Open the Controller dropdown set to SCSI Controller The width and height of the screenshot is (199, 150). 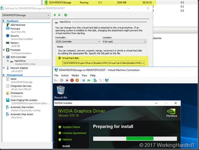(78, 42)
